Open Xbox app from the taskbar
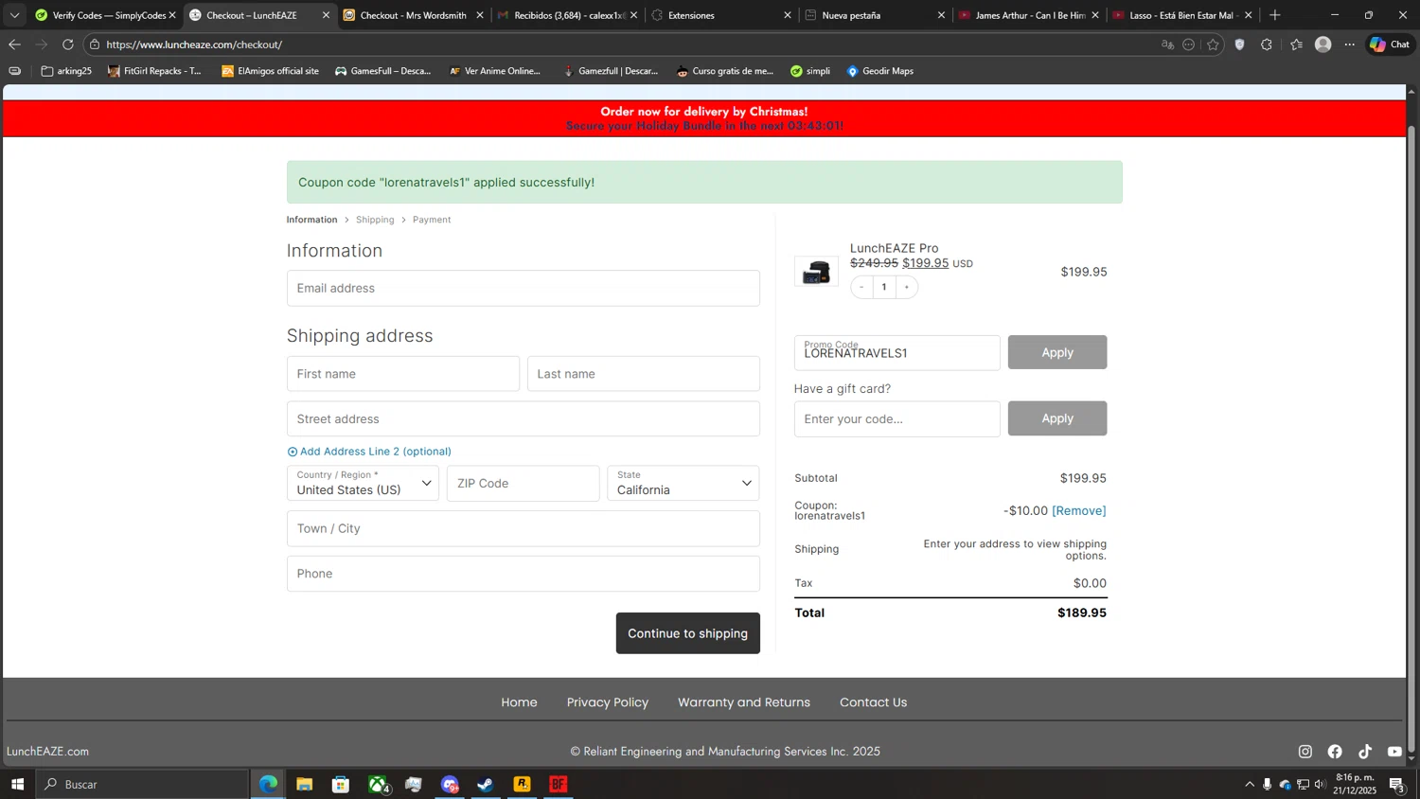The image size is (1420, 799). click(378, 784)
